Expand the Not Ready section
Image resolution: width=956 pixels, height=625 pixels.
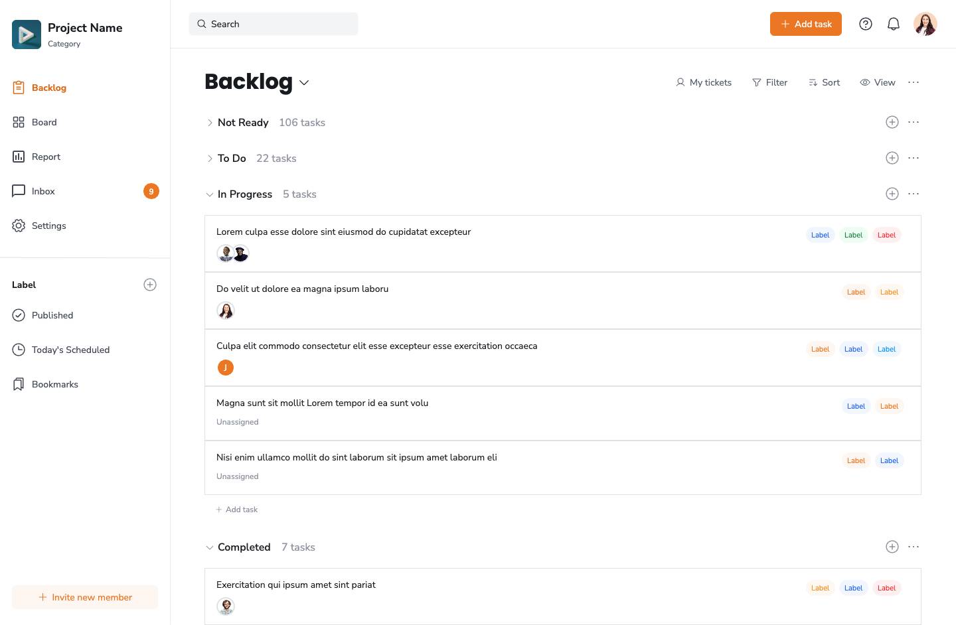210,123
